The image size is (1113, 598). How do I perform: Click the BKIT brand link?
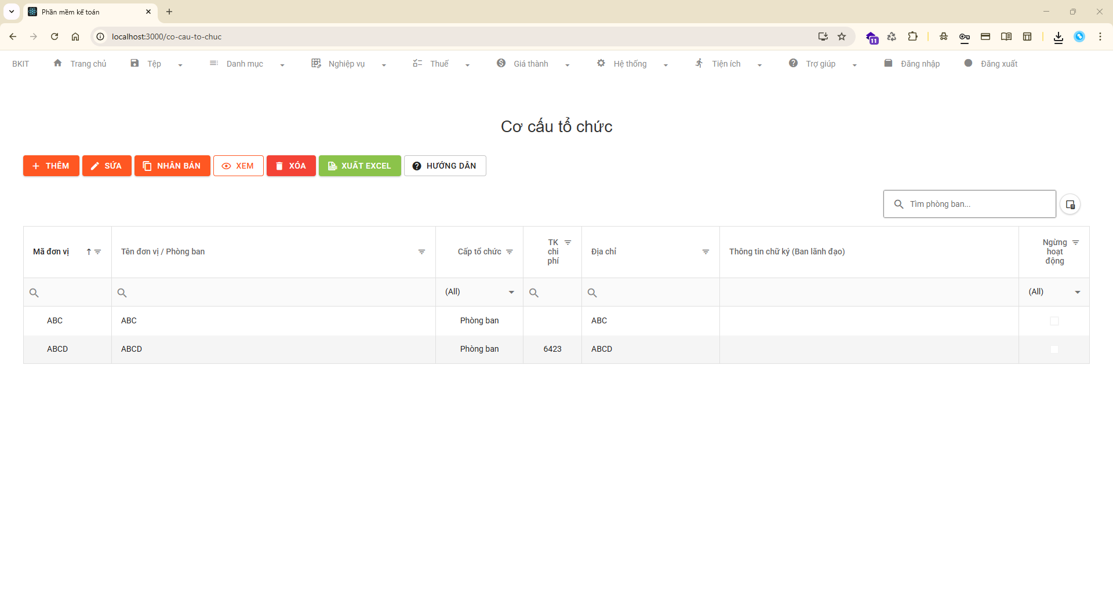click(20, 64)
